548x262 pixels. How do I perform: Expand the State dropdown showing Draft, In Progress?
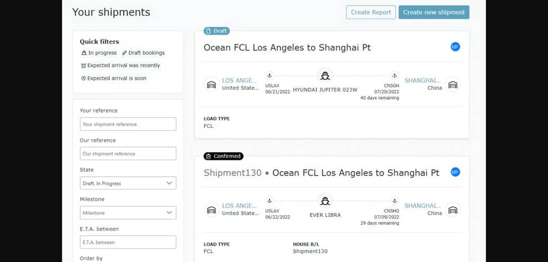point(128,183)
